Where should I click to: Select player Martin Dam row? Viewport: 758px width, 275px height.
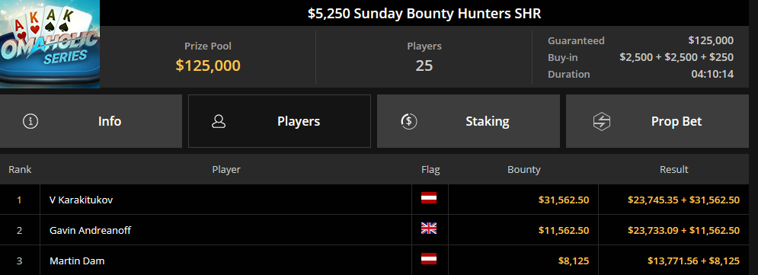click(x=374, y=261)
